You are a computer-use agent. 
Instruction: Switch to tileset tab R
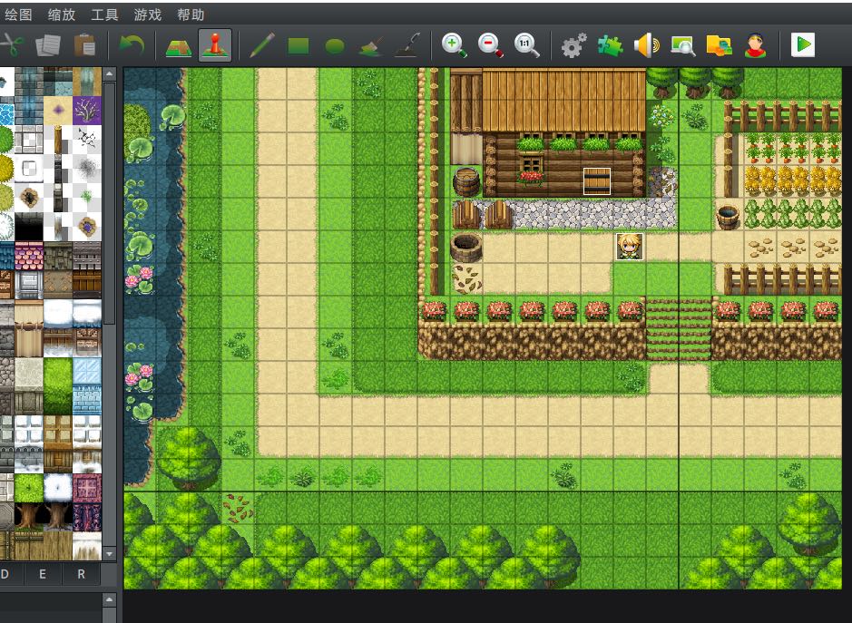click(81, 574)
